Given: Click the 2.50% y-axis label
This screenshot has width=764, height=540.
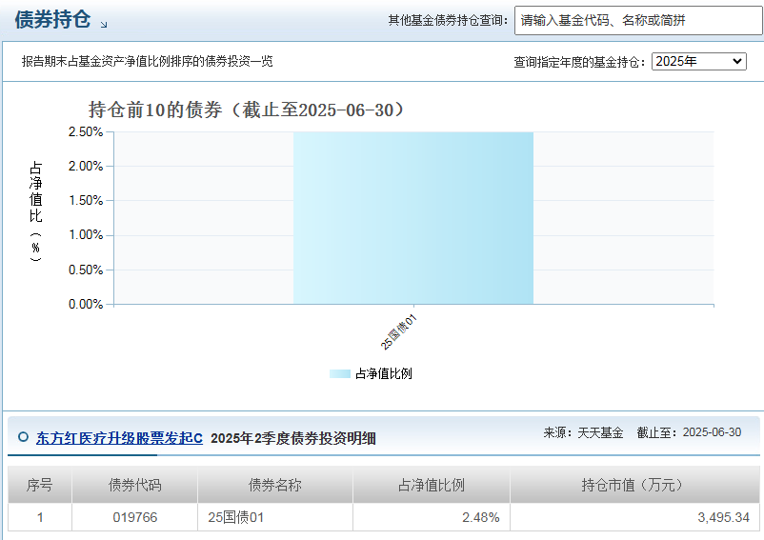Looking at the screenshot, I should [x=86, y=132].
